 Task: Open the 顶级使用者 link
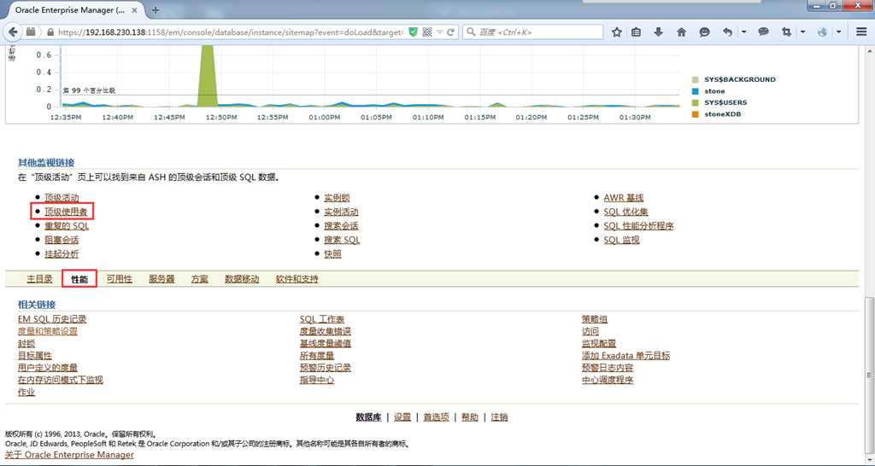coord(66,212)
